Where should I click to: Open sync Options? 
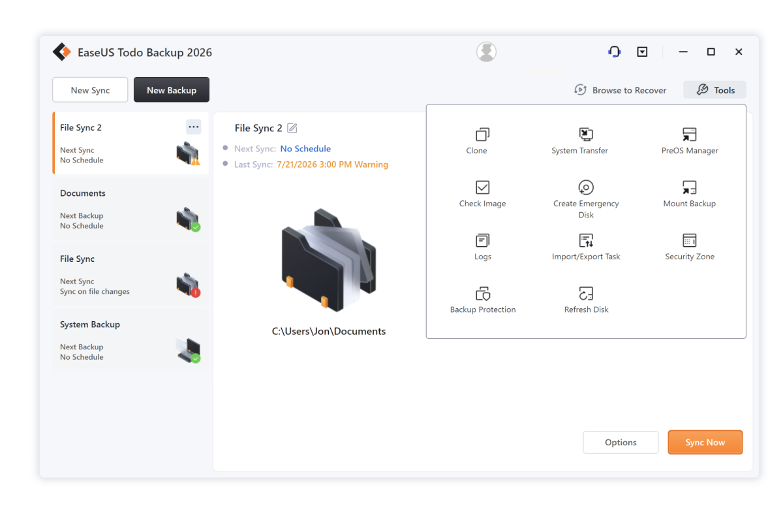pos(621,442)
